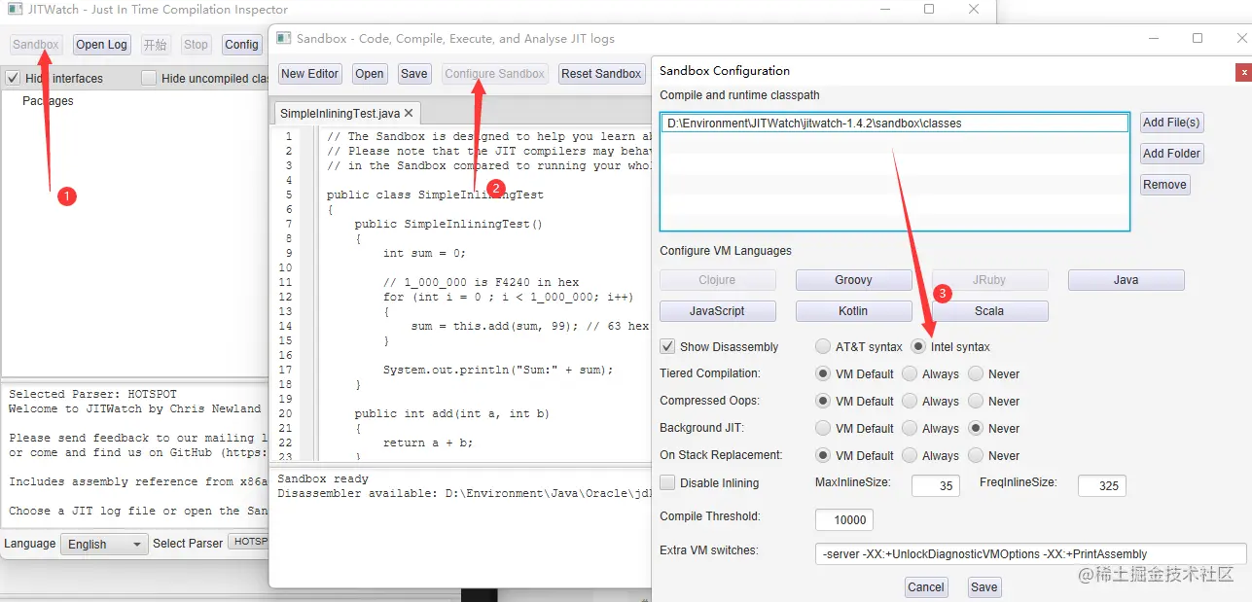Screen dimensions: 1252x602
Task: Click the MaxInlineSize input field
Action: 936,485
